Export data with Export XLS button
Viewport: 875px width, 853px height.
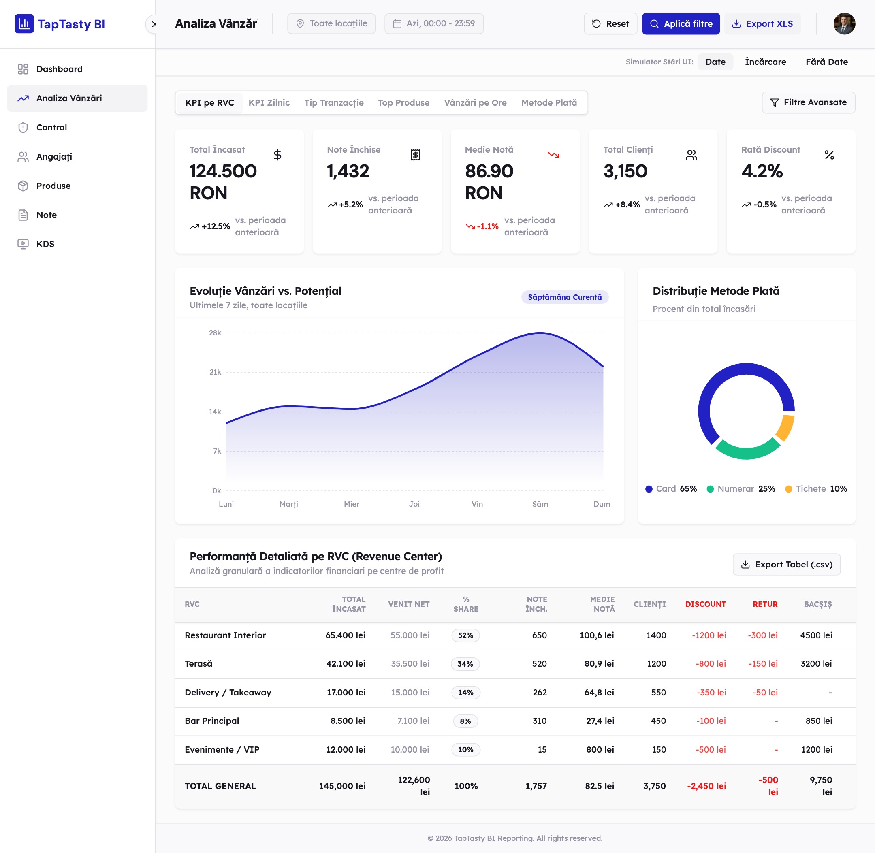pyautogui.click(x=762, y=24)
